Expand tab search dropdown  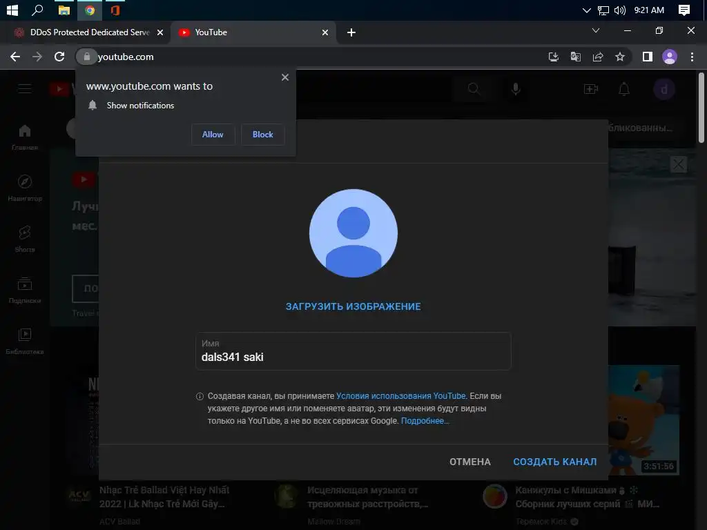click(596, 30)
